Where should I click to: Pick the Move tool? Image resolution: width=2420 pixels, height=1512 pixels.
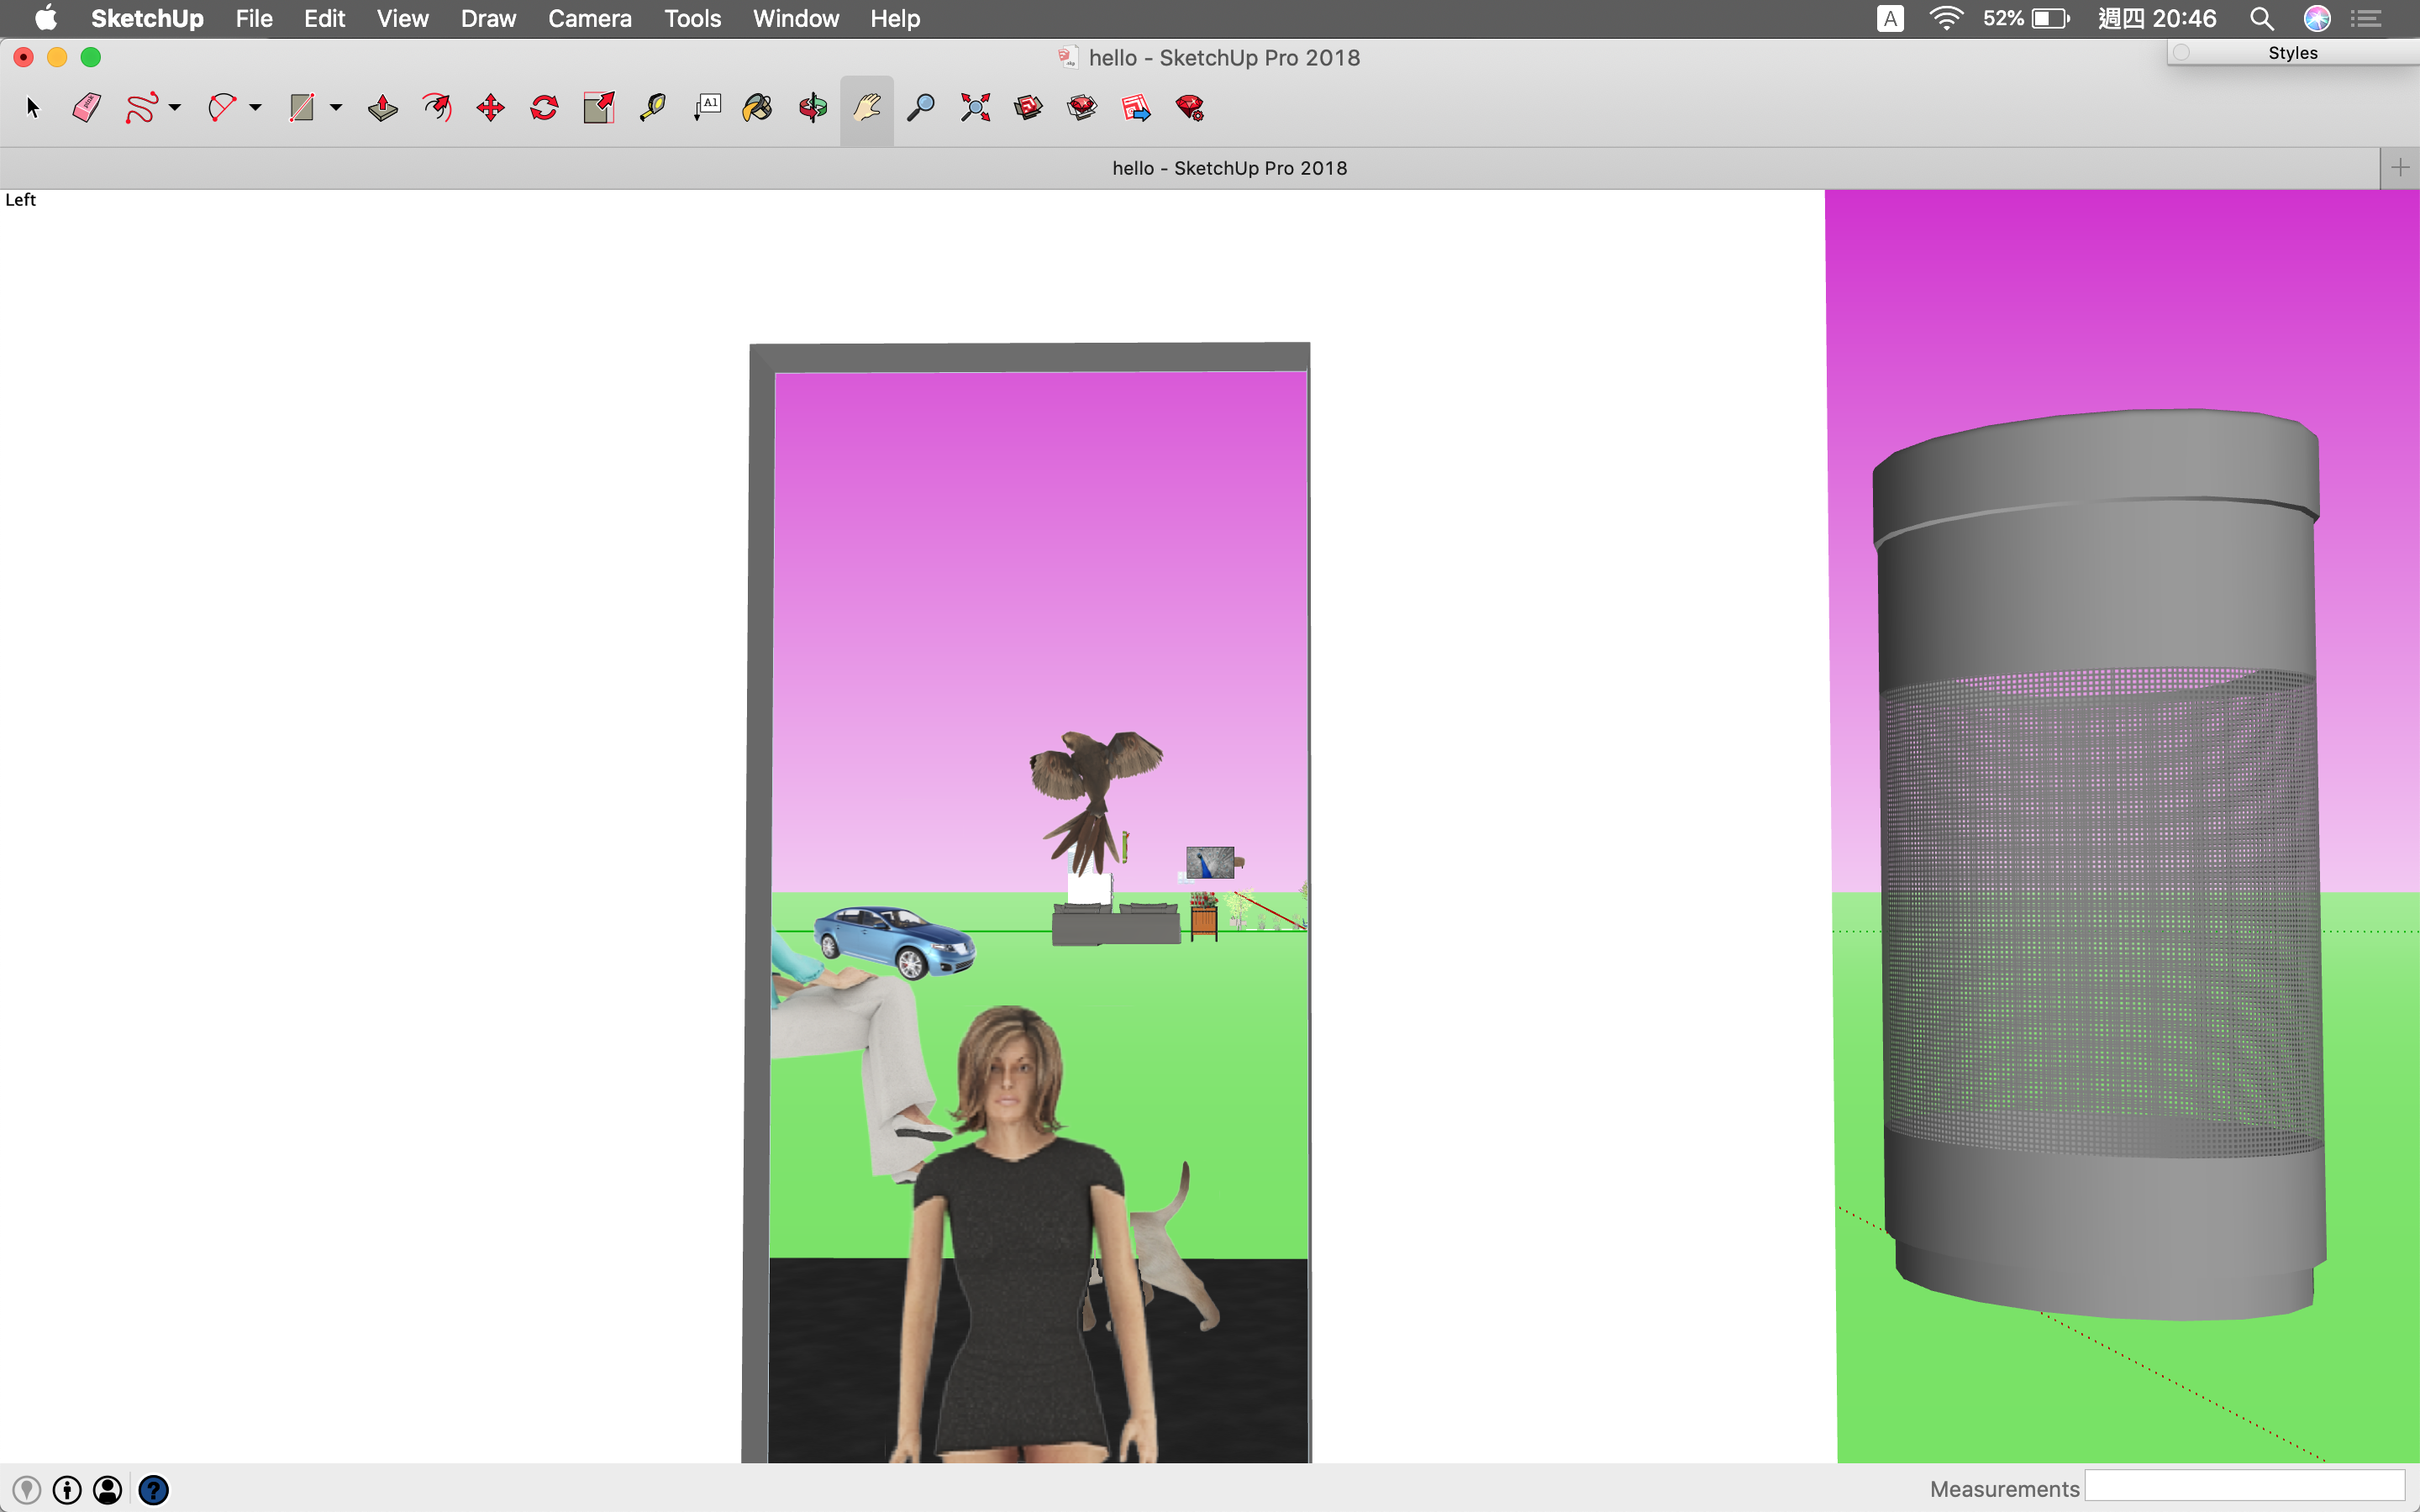tap(490, 108)
